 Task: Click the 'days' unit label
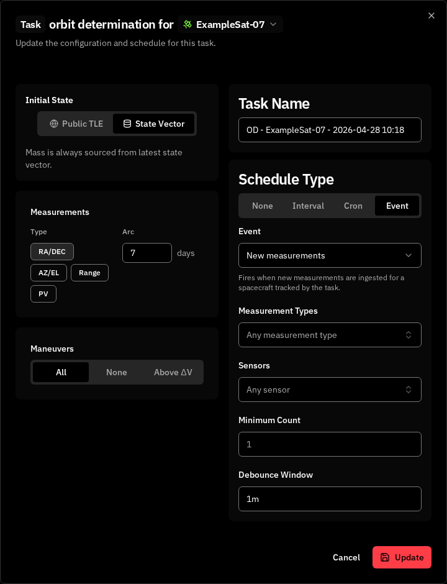tap(186, 253)
